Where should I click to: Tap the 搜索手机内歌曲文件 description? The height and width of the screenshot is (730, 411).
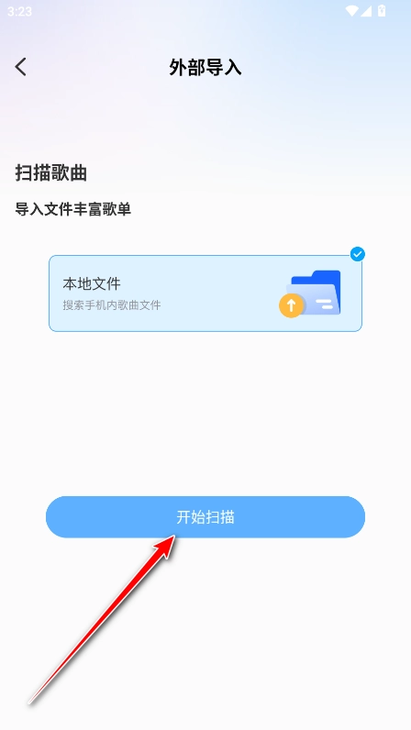112,305
